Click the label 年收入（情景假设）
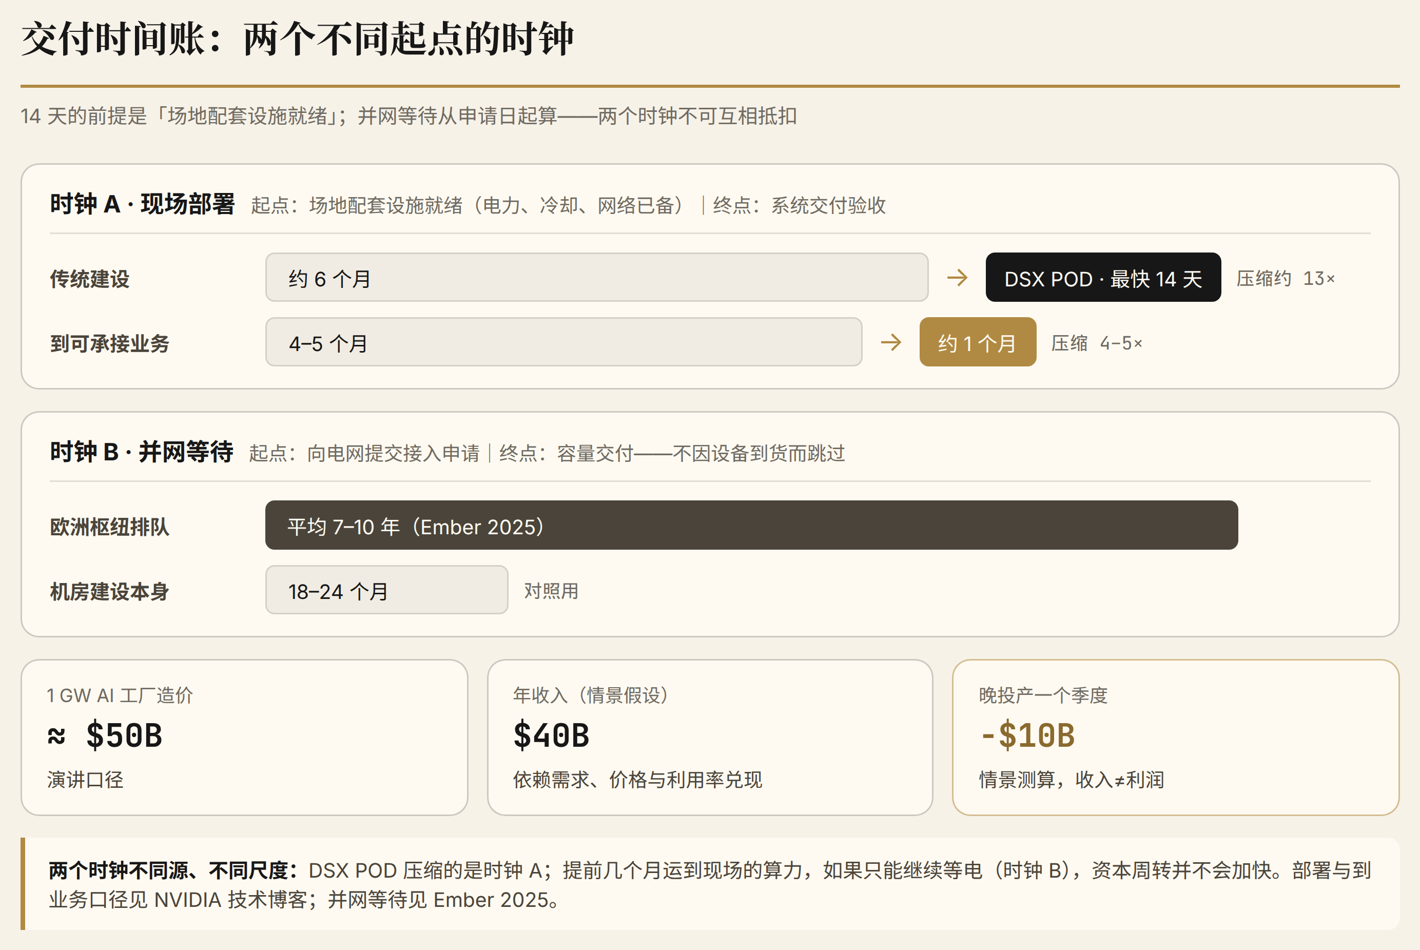This screenshot has width=1420, height=950. coord(591,695)
